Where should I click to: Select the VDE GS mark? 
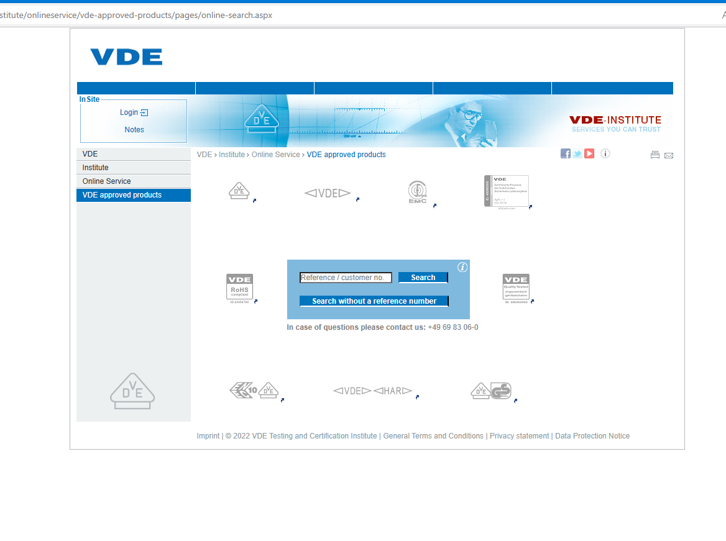click(x=491, y=391)
